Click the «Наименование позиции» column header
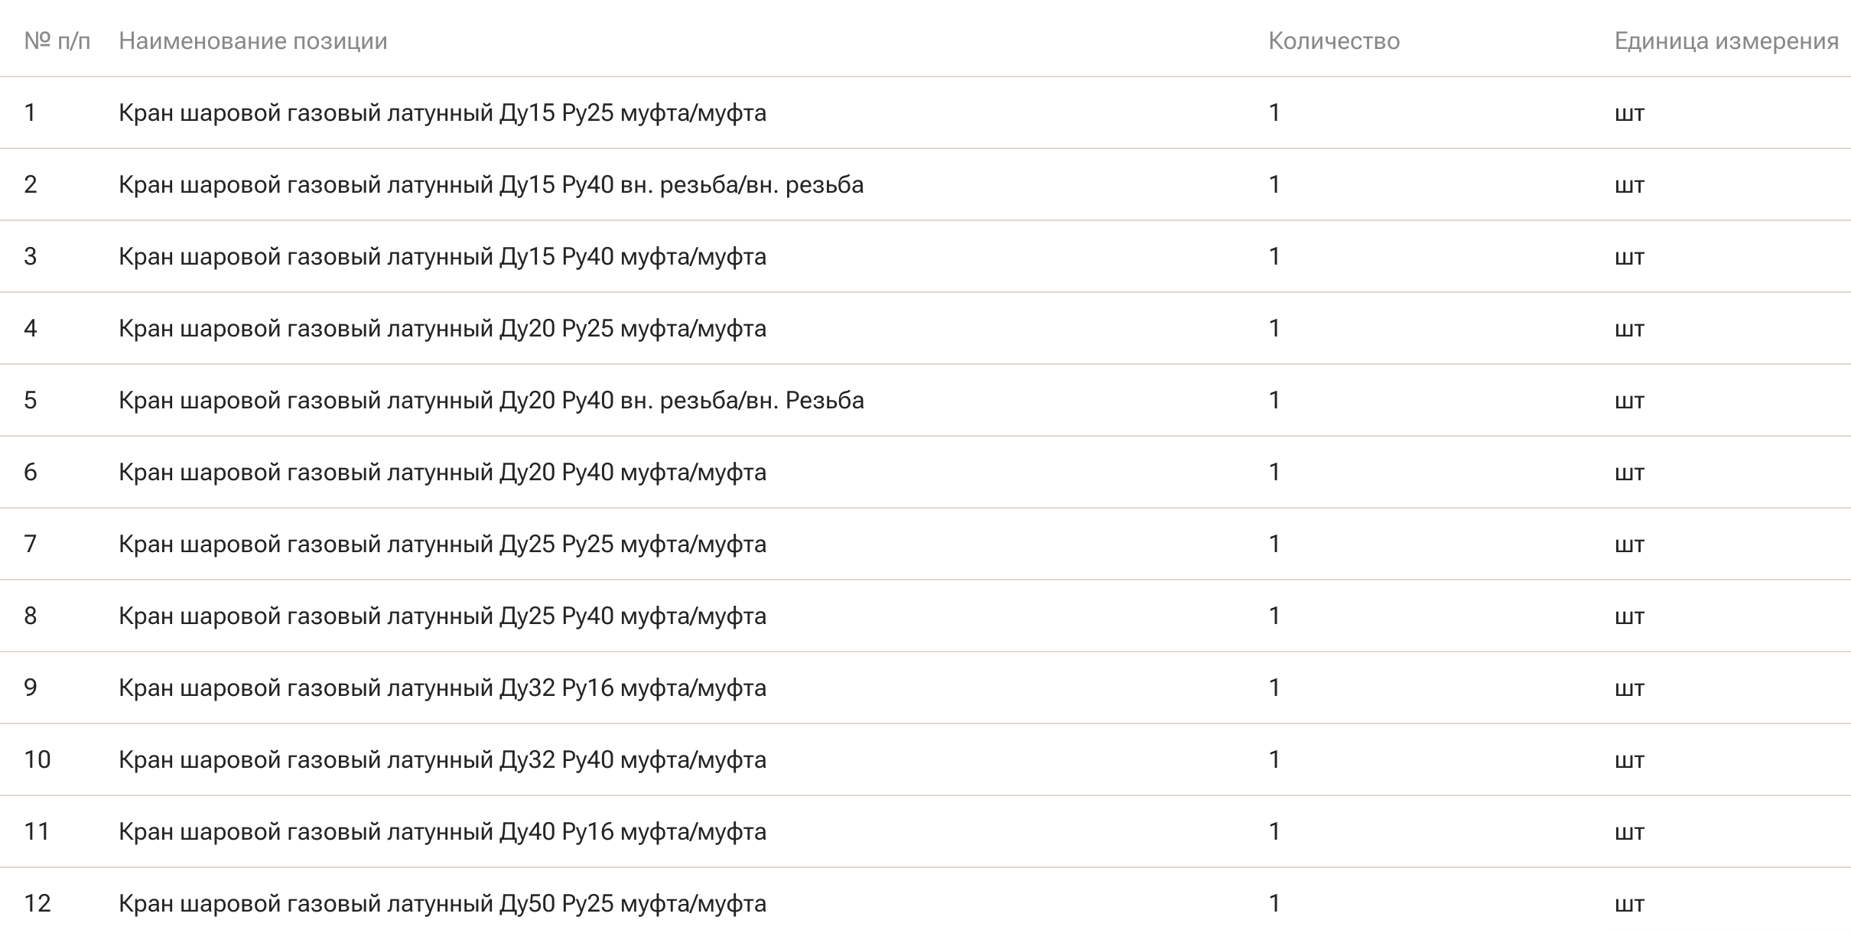The image size is (1851, 933). pyautogui.click(x=252, y=41)
